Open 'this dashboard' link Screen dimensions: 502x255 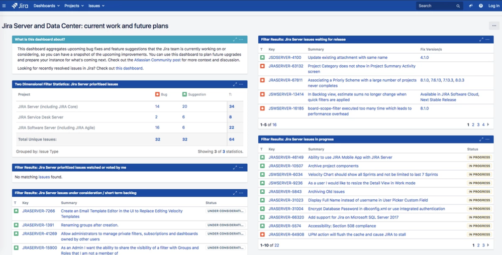[x=129, y=68]
